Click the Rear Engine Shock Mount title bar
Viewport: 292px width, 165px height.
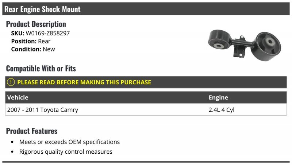pyautogui.click(x=146, y=9)
